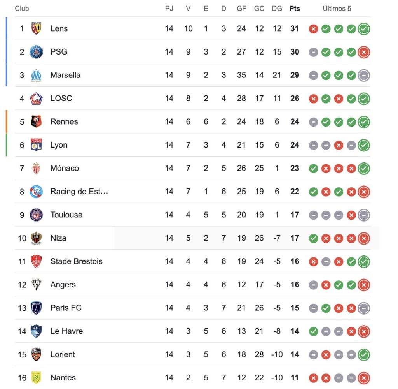Click the LOSC club crest

tap(36, 99)
